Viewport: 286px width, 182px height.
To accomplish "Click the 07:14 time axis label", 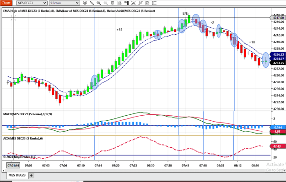I will 98,166.
